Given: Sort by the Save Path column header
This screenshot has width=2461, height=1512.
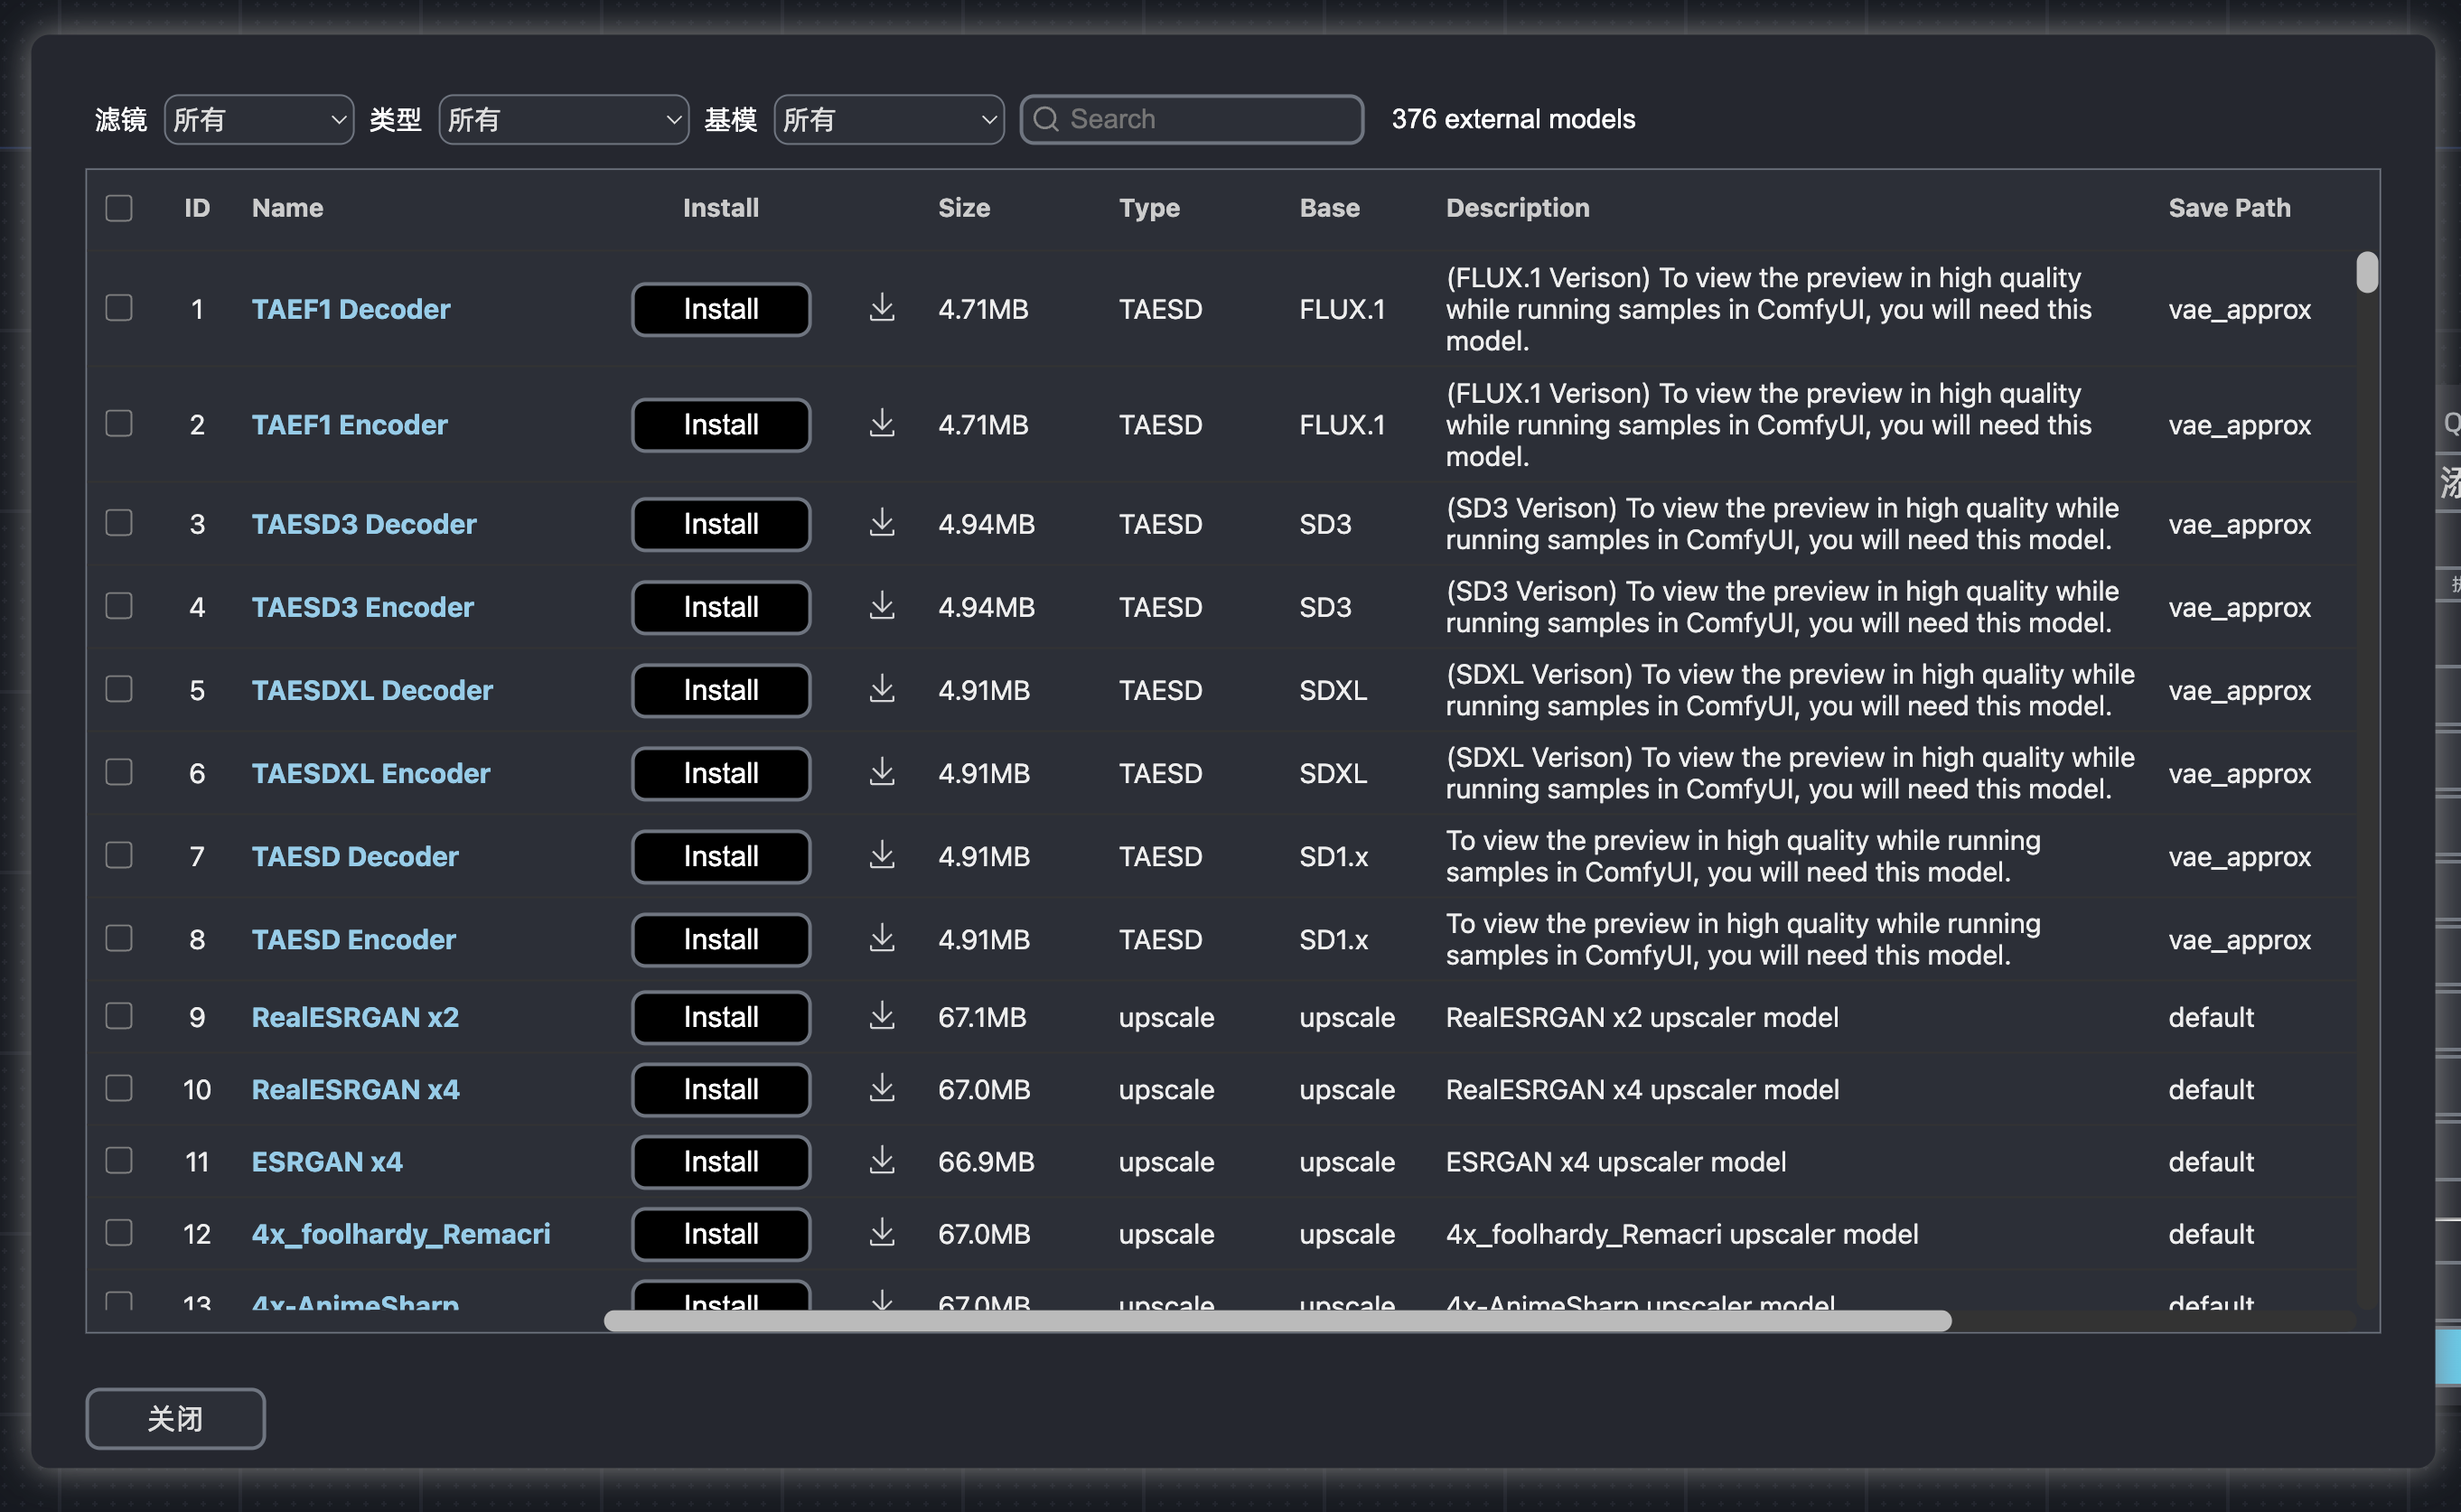Looking at the screenshot, I should 2229,207.
